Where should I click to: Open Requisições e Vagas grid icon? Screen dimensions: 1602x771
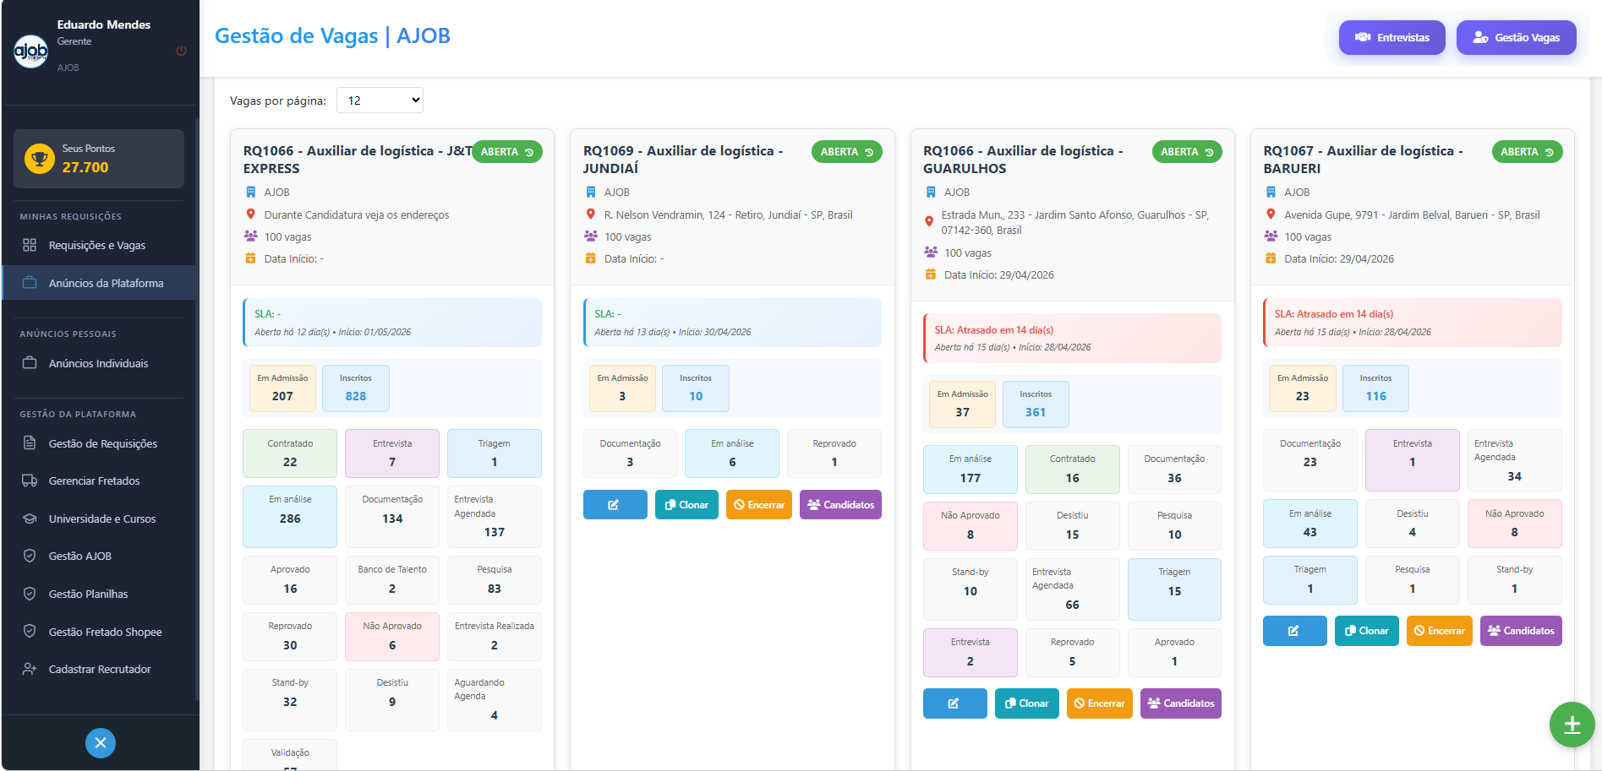pyautogui.click(x=30, y=245)
